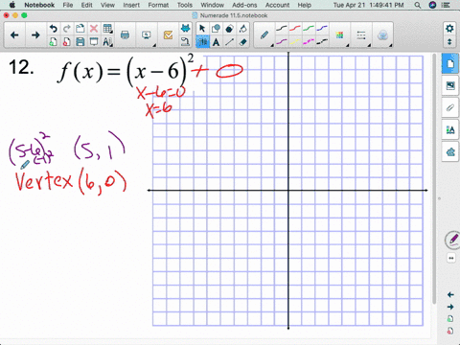Viewport: 460px width, 345px height.
Task: Open the Page Sorter tab
Action: [450, 64]
